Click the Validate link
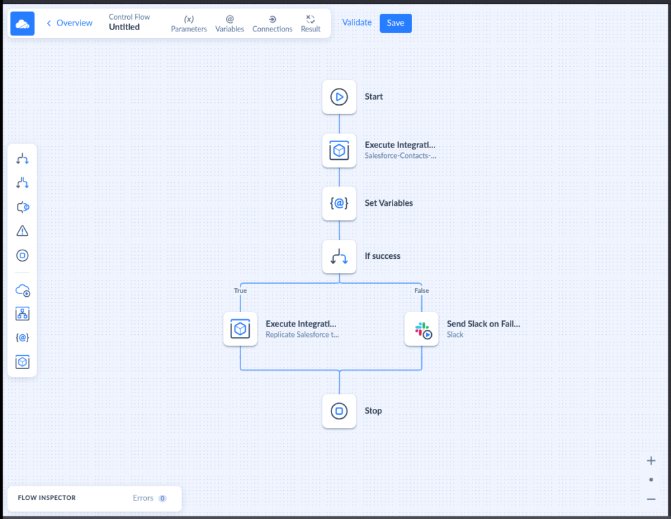The image size is (671, 519). pyautogui.click(x=357, y=23)
